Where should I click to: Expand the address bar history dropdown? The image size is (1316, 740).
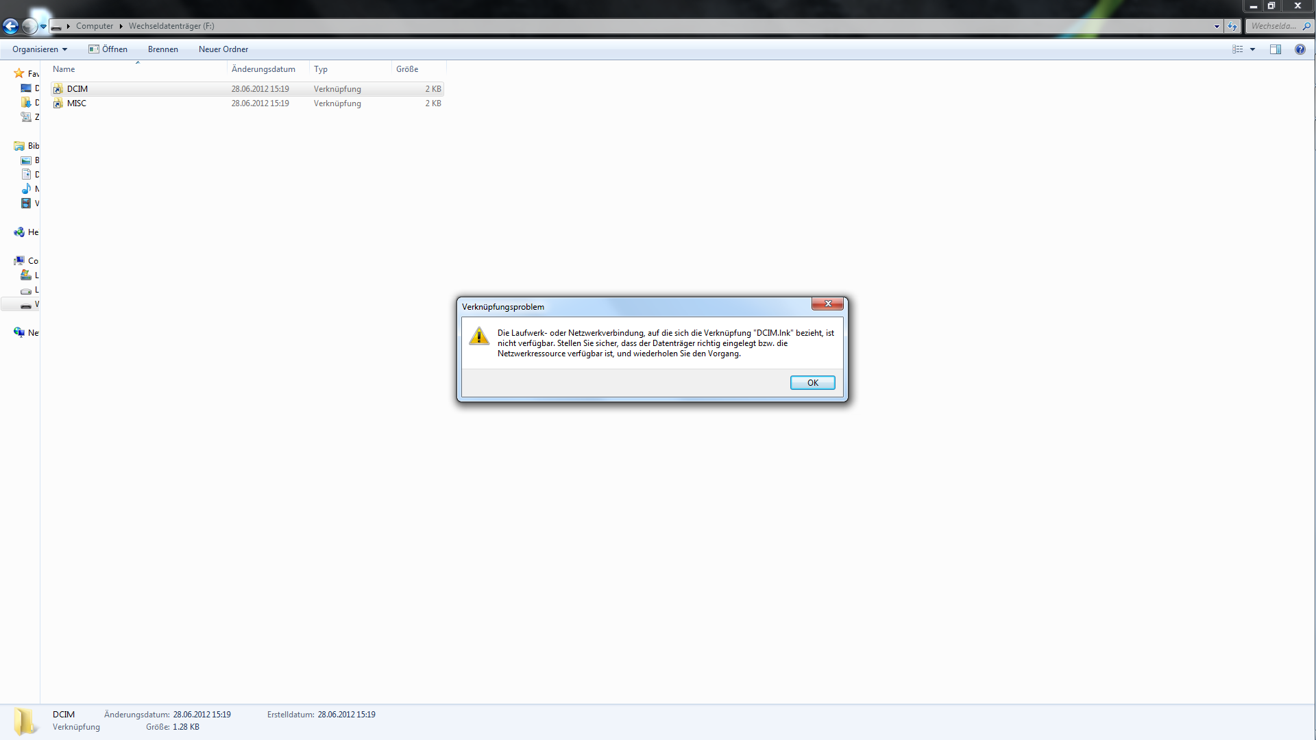(1217, 26)
